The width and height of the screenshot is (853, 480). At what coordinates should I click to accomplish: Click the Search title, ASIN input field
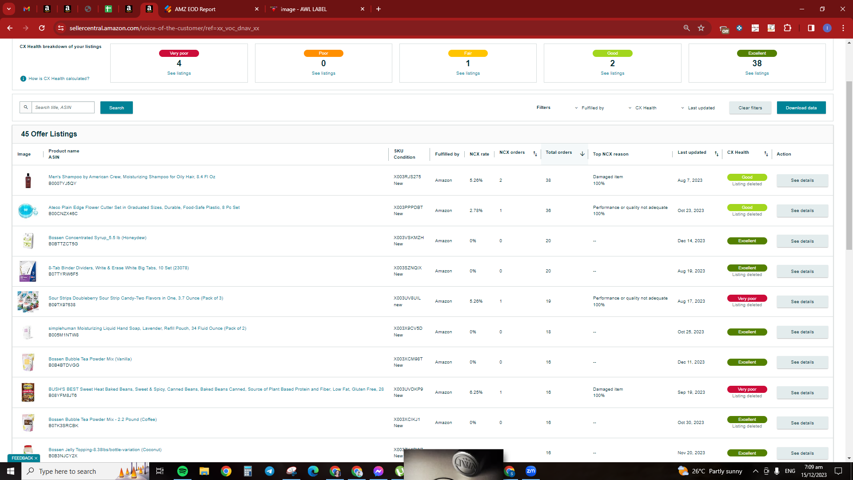(63, 107)
